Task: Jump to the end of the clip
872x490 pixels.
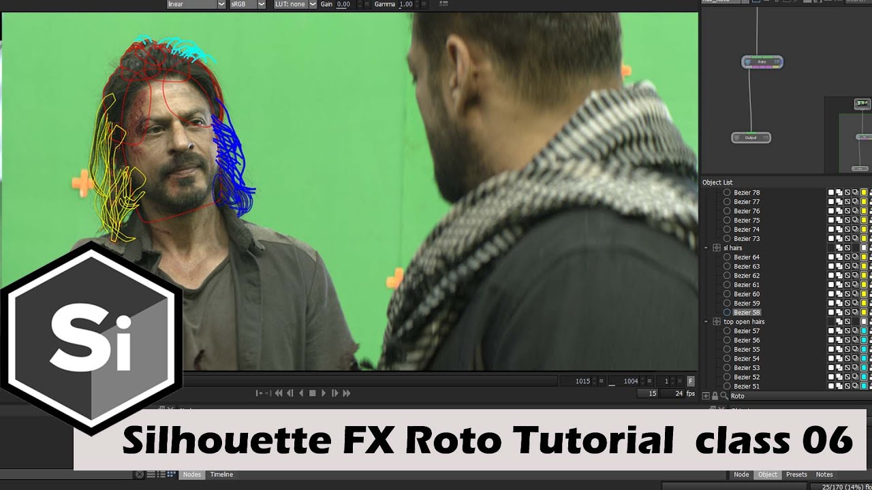Action: pyautogui.click(x=346, y=393)
